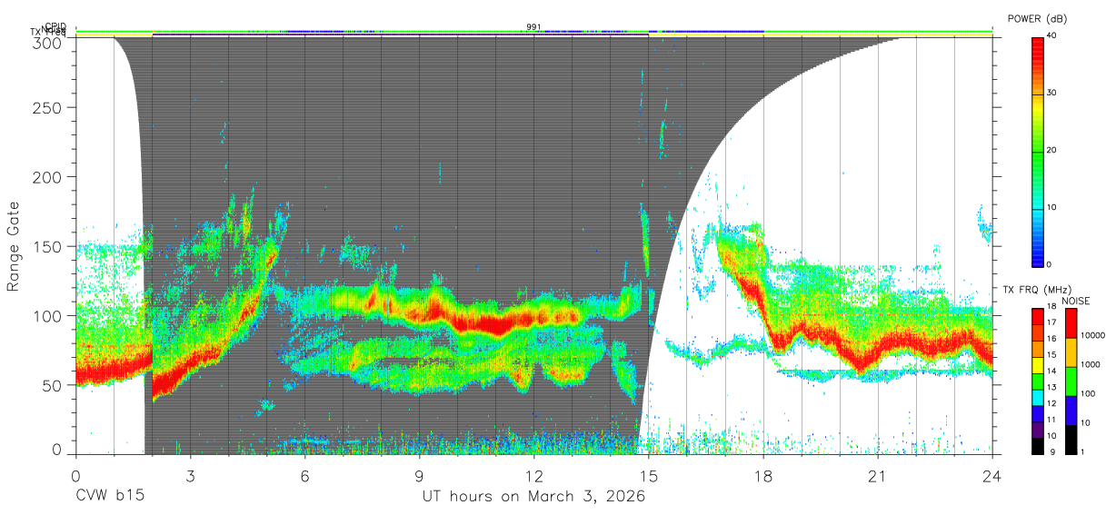1116x515 pixels.
Task: Select the 13 label in TX FRQ legend
Action: point(1051,387)
